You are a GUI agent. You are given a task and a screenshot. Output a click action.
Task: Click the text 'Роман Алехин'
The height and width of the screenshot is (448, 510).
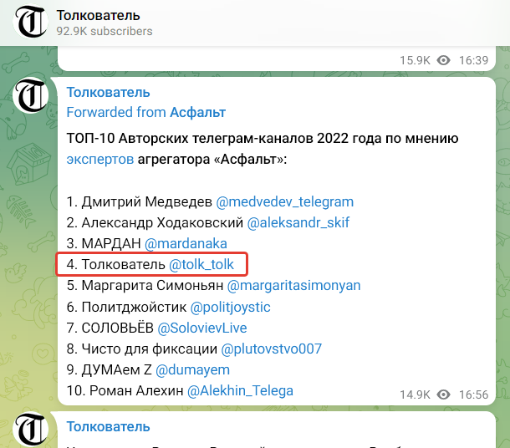[136, 391]
